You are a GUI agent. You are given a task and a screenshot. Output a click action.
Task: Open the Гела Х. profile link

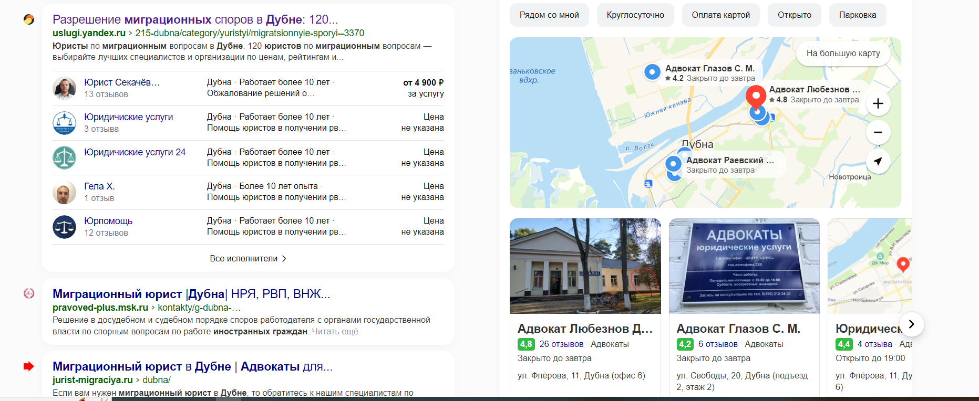(x=99, y=186)
